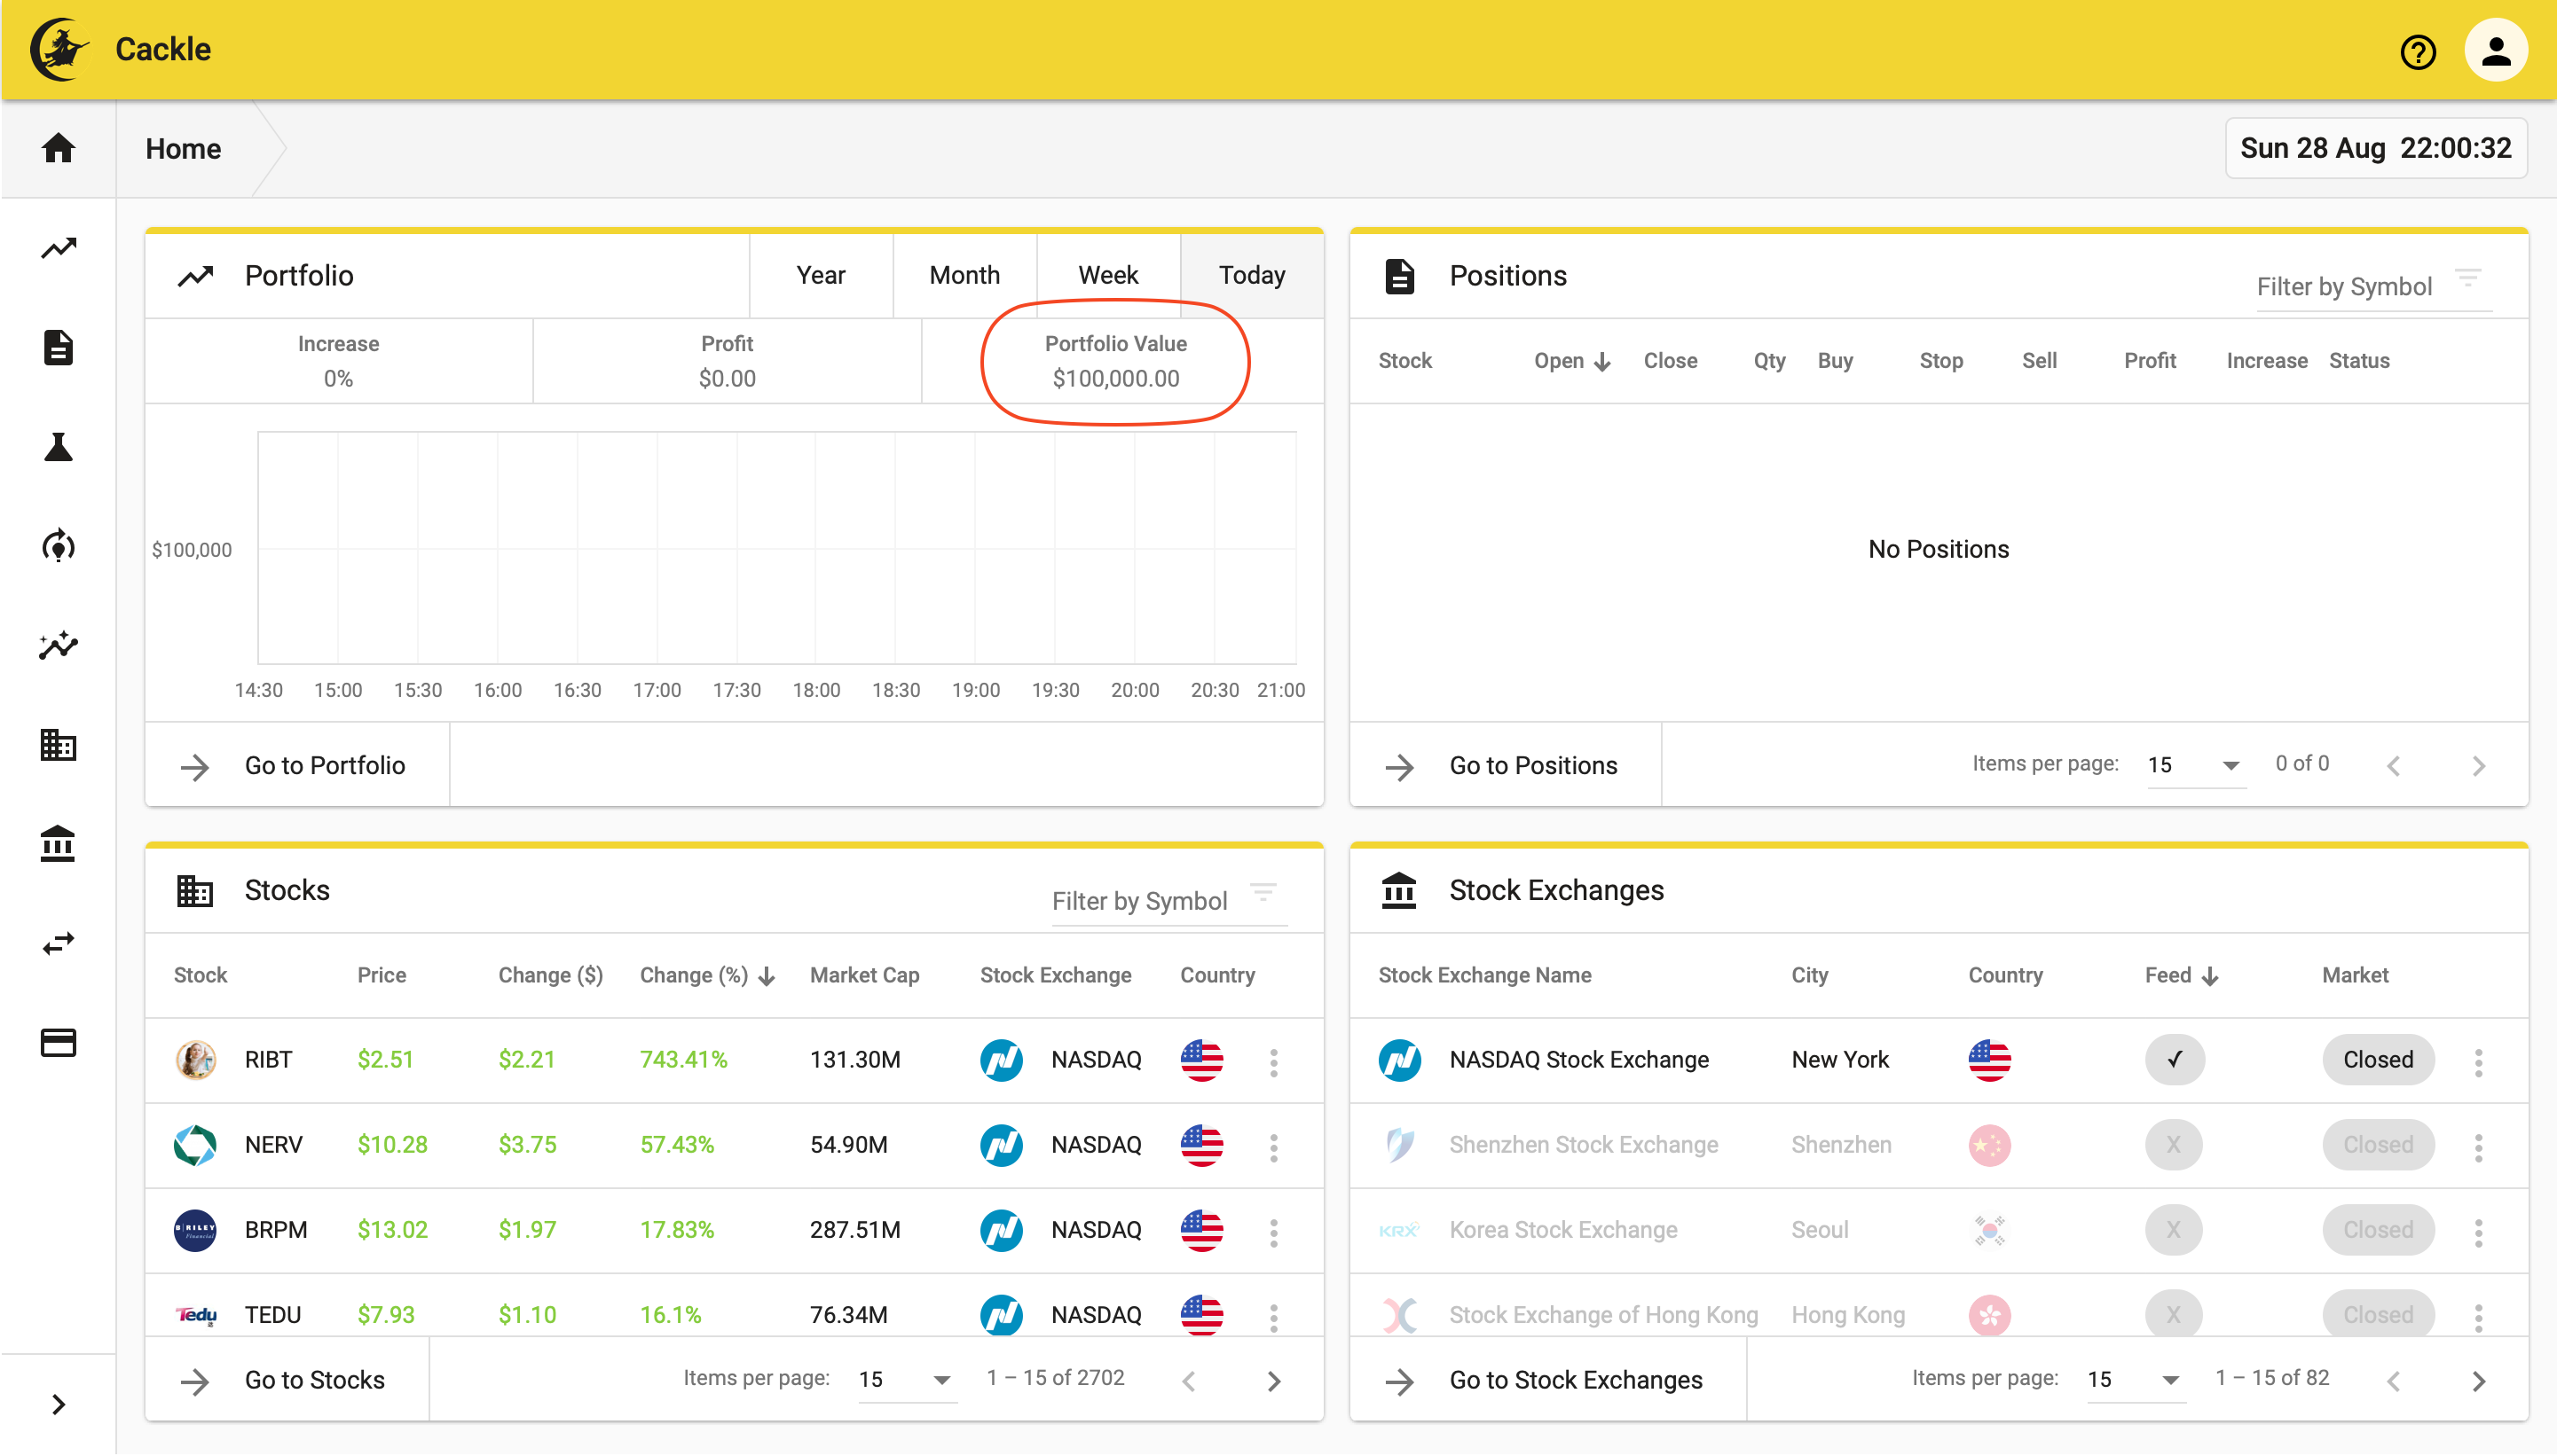2557x1456 pixels.
Task: Open Hong Kong exchange row options menu
Action: [x=2478, y=1317]
